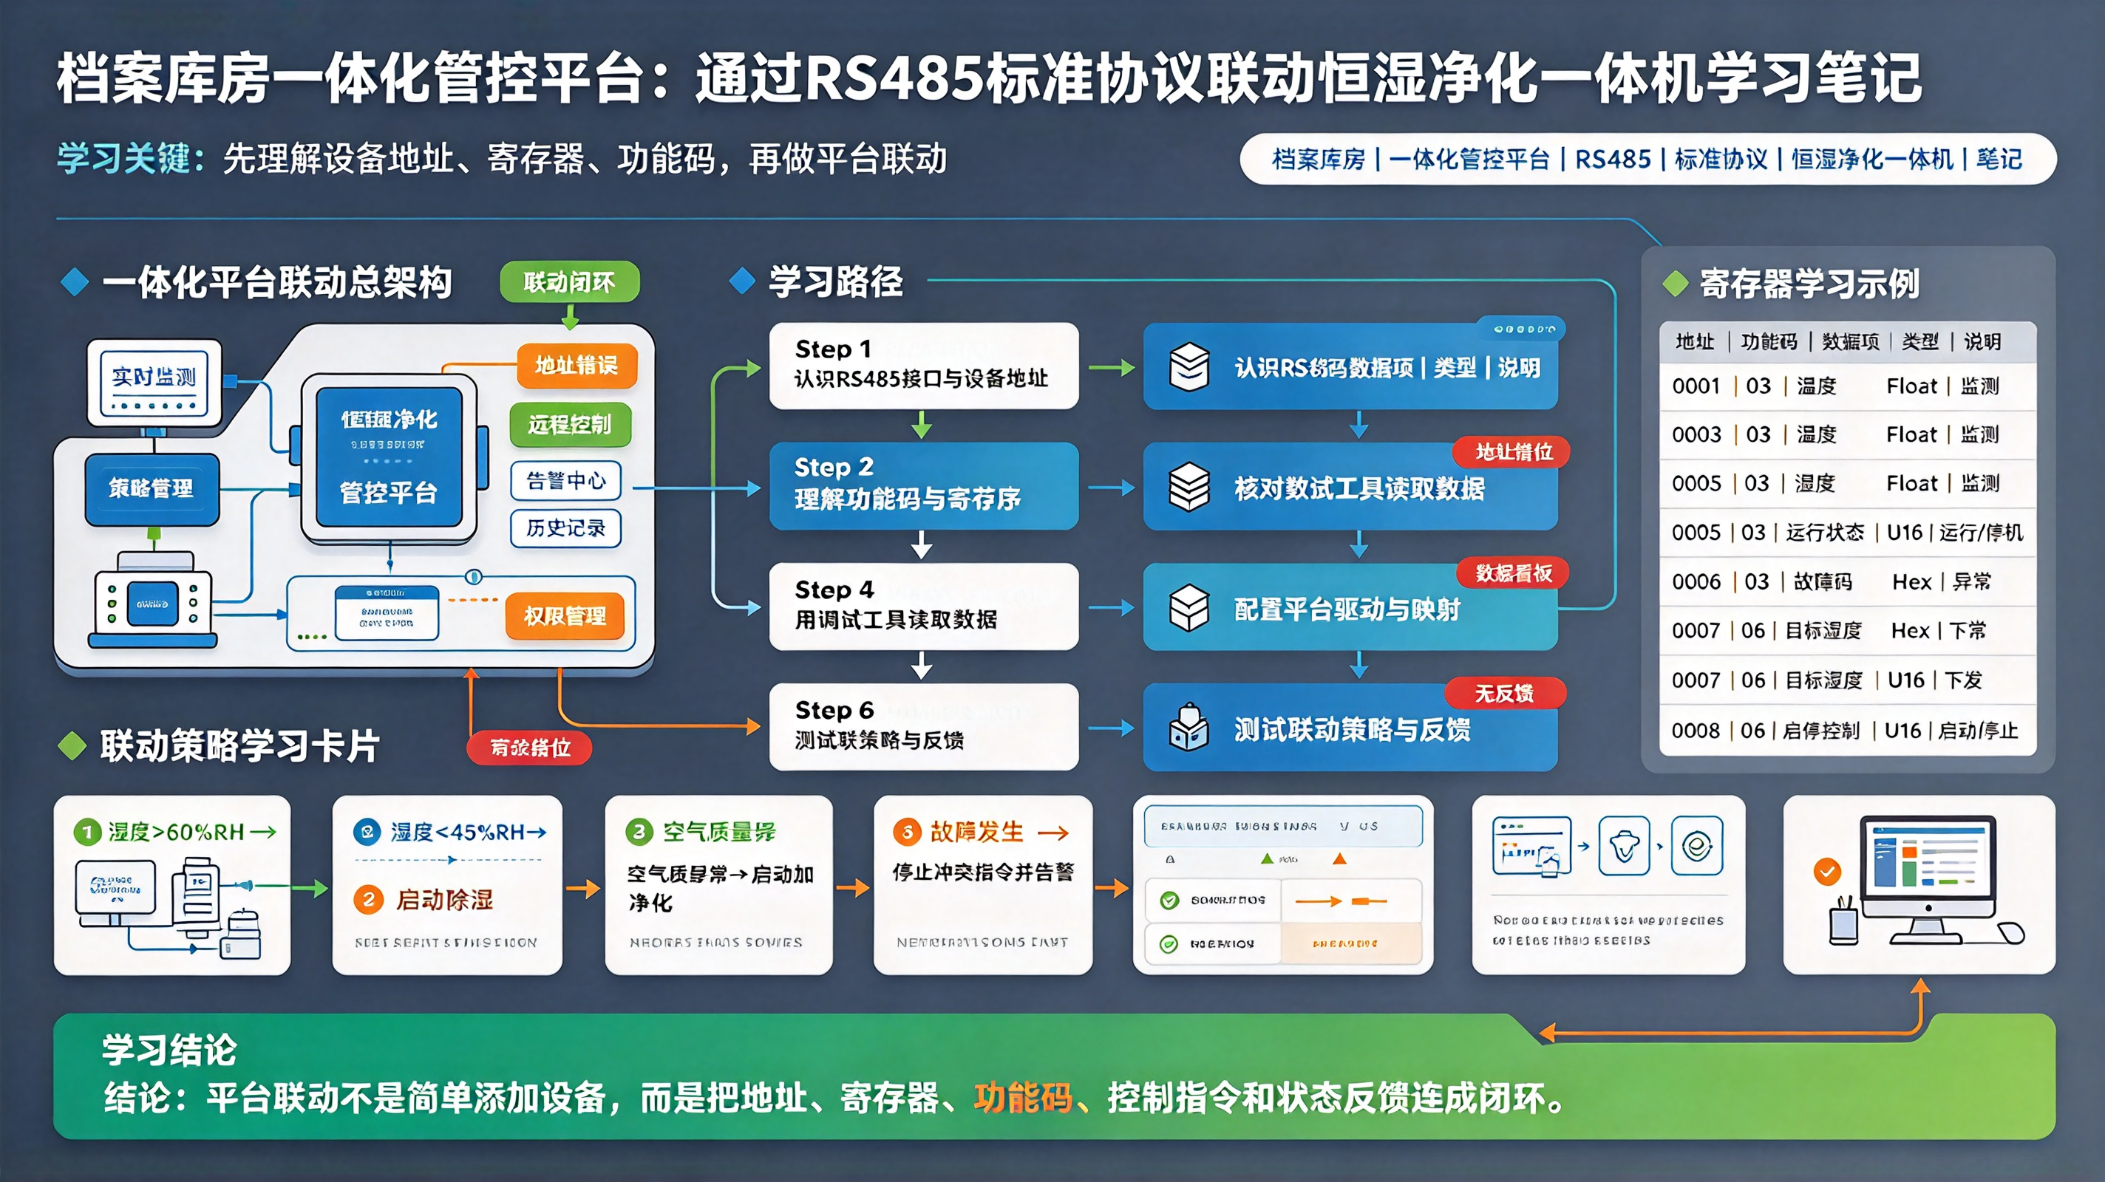Click the orange 权限管理 button
The image size is (2105, 1182).
pos(565,615)
